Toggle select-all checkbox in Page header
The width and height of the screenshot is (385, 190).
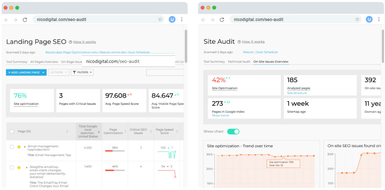[12, 131]
